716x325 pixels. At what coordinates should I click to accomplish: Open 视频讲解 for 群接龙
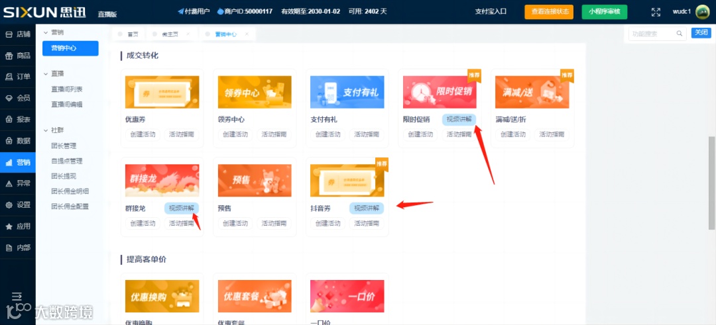(x=182, y=209)
